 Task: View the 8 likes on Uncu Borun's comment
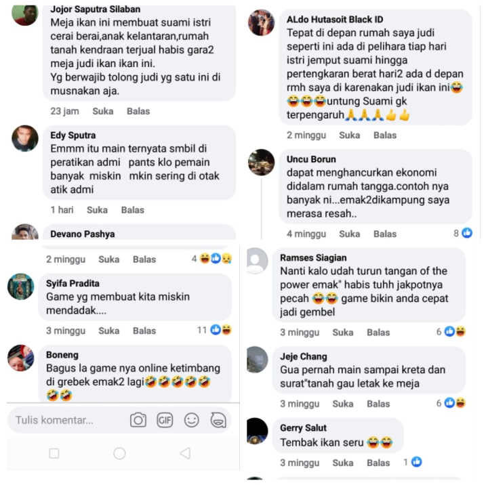click(x=463, y=233)
